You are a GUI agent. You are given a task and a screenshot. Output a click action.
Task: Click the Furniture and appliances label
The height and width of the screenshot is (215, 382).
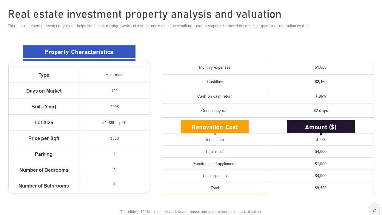(215, 164)
